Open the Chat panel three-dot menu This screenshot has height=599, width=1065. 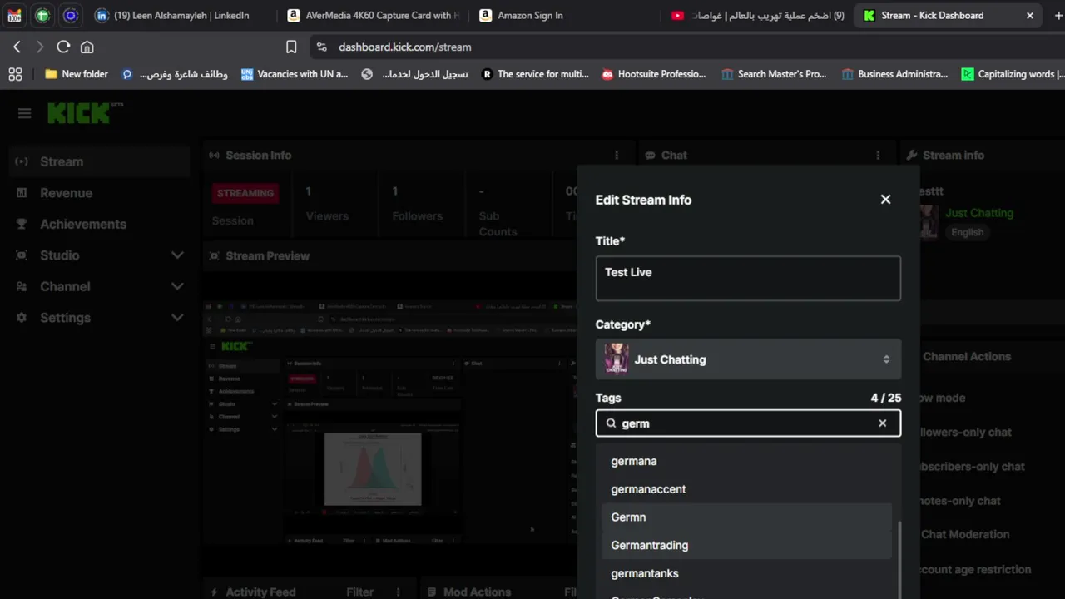coord(878,156)
